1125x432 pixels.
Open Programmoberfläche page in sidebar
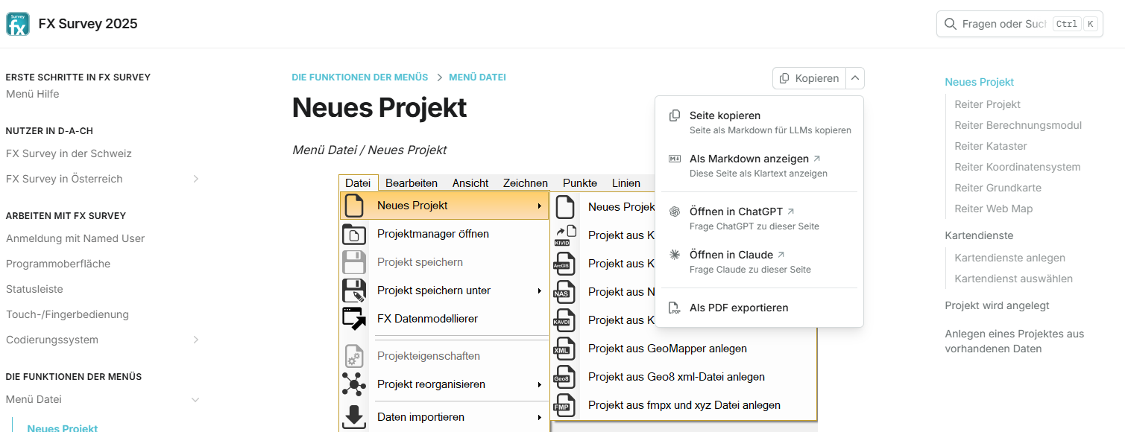(x=58, y=264)
